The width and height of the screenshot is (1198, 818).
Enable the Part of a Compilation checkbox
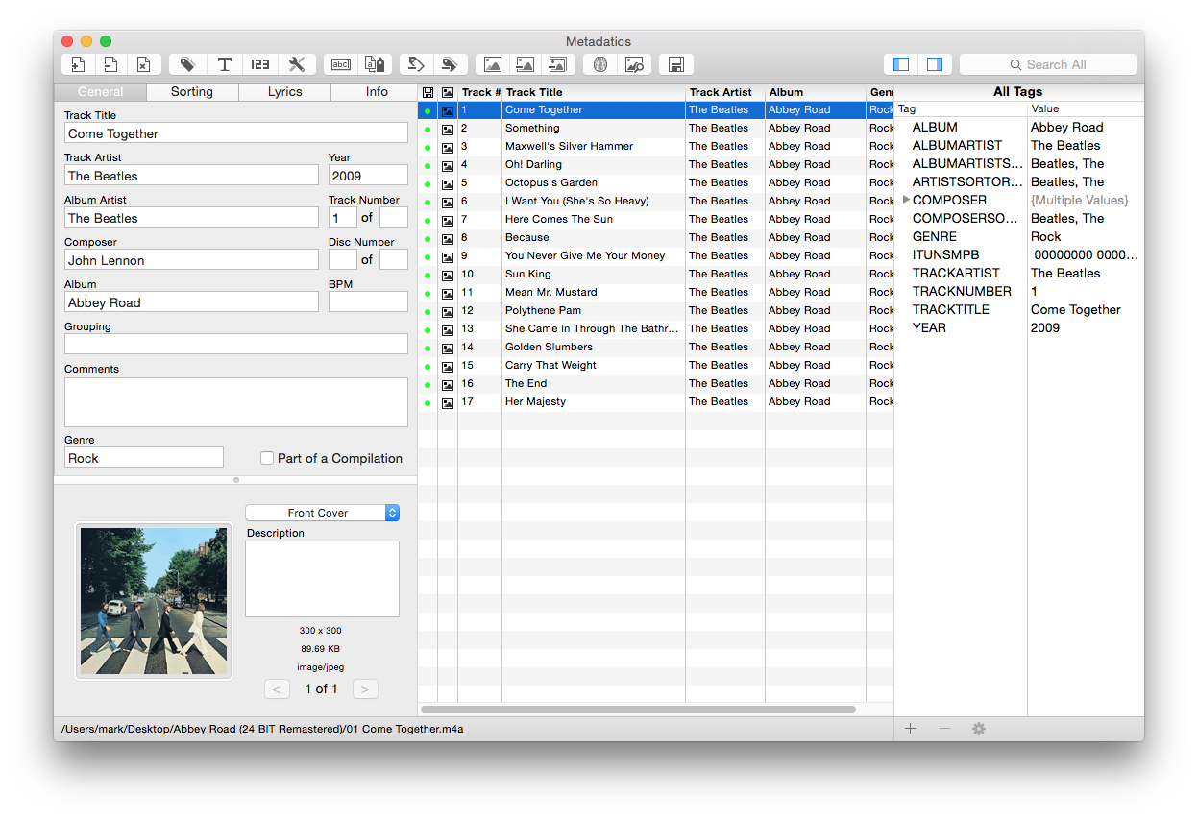point(267,458)
